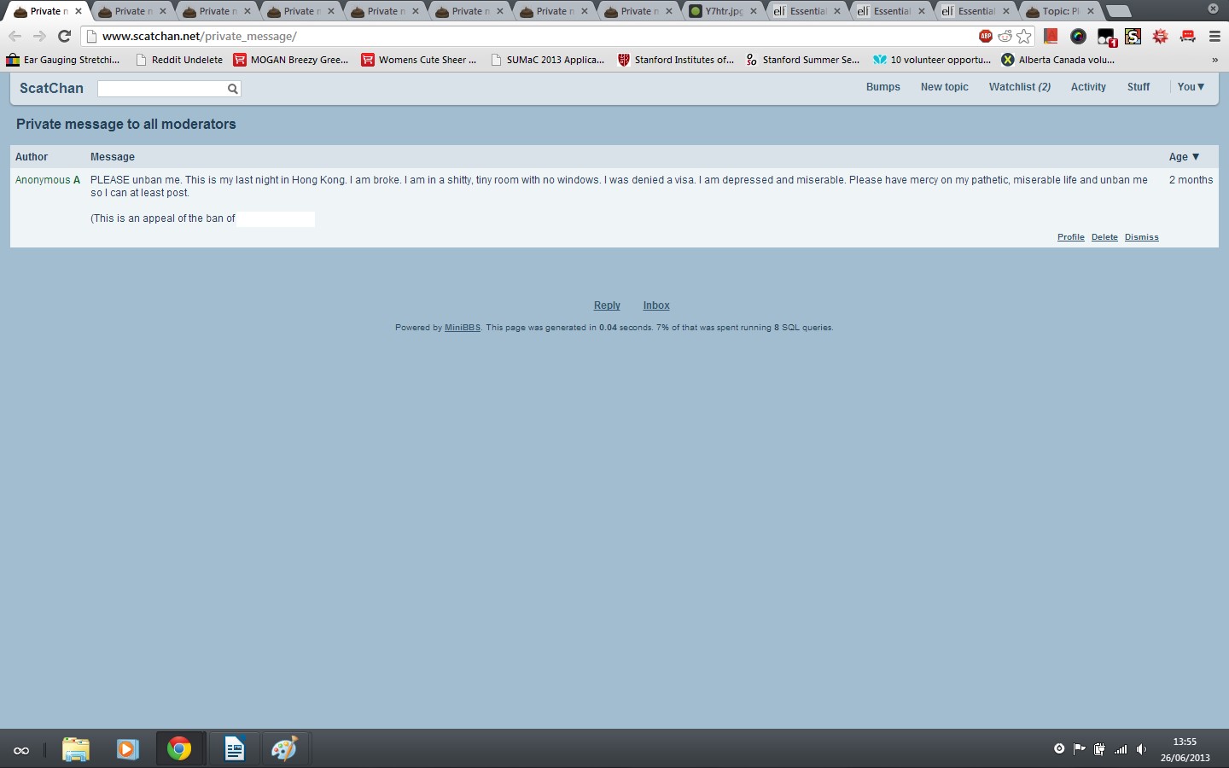The width and height of the screenshot is (1229, 768).
Task: Expand the You dropdown menu
Action: click(x=1191, y=87)
